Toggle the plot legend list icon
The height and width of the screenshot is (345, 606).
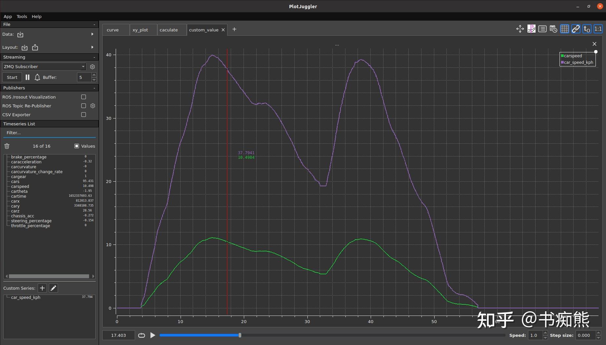point(542,29)
